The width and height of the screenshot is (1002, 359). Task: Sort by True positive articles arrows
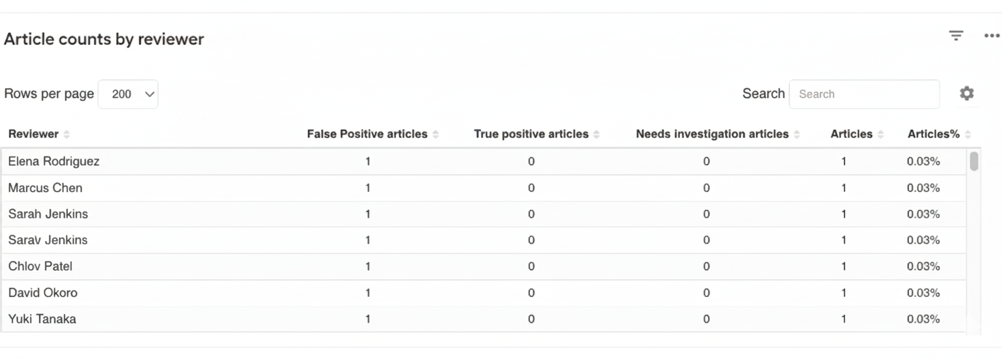(x=596, y=135)
